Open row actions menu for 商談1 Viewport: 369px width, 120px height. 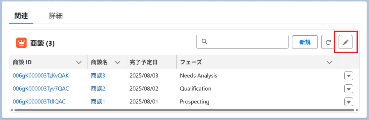(x=349, y=102)
